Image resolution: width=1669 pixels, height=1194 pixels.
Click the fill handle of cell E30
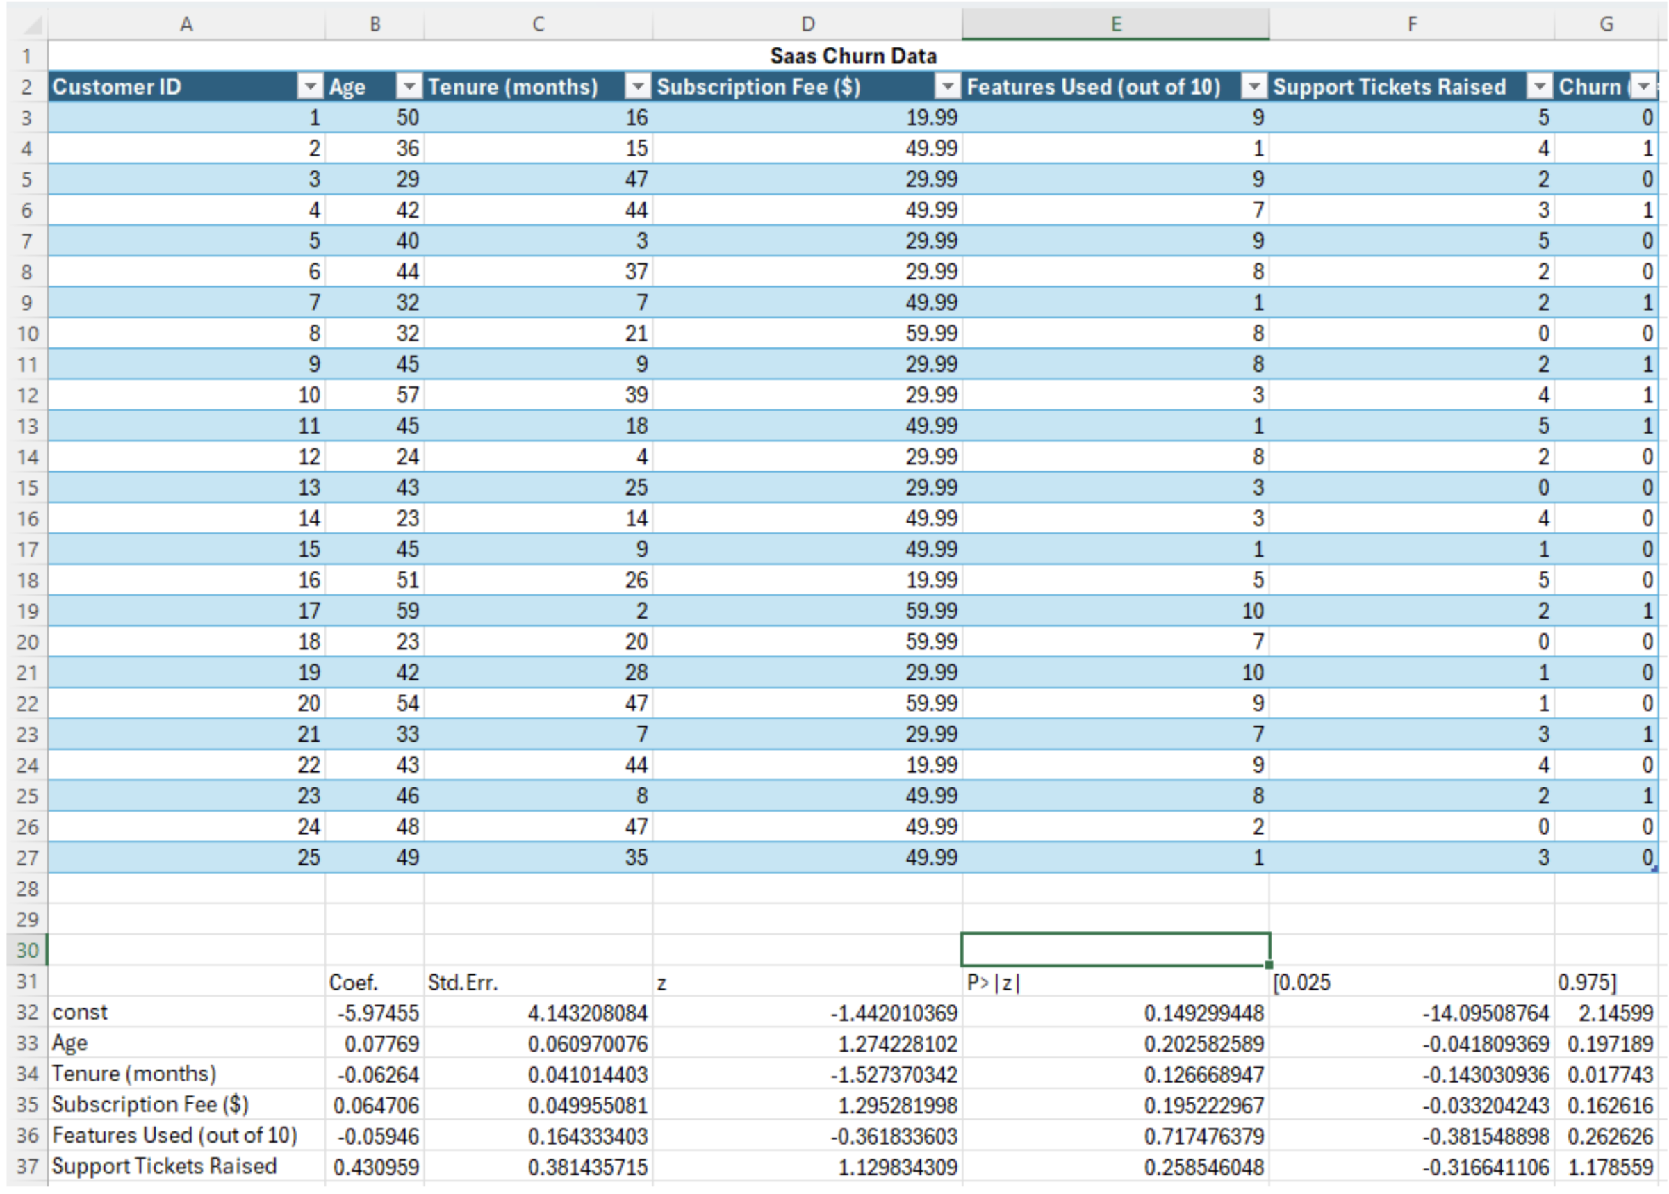click(1269, 965)
